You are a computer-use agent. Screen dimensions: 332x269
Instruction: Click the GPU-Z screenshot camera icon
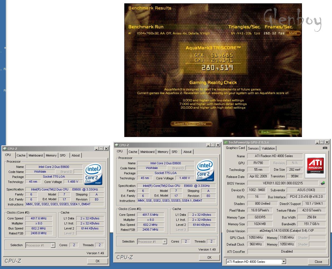pos(325,148)
